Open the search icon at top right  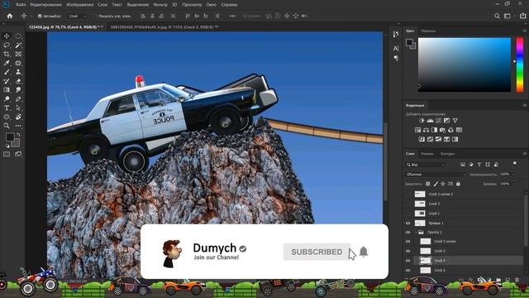pos(497,16)
